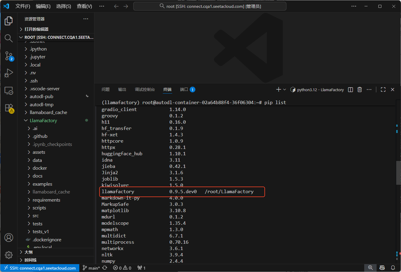Click the command center search box
Viewport: 401px width, 272px height.
(x=210, y=6)
